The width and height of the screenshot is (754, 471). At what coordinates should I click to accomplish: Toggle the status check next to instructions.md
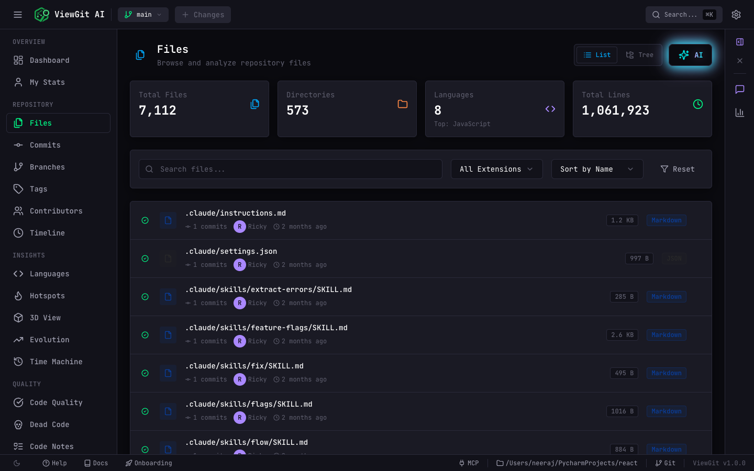point(145,220)
